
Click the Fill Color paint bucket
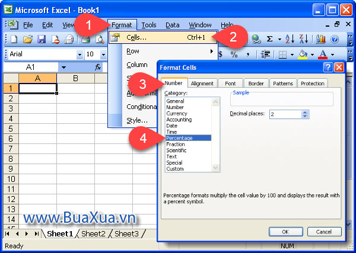(303, 55)
